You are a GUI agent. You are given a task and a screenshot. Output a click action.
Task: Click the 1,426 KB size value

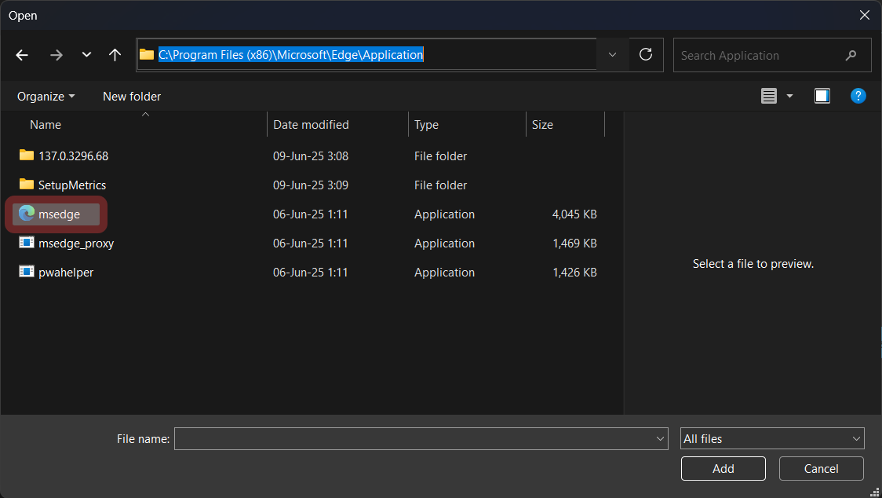(x=574, y=272)
